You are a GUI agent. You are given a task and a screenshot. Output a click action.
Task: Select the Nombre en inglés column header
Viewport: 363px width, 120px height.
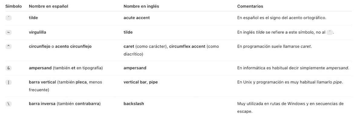pos(141,6)
